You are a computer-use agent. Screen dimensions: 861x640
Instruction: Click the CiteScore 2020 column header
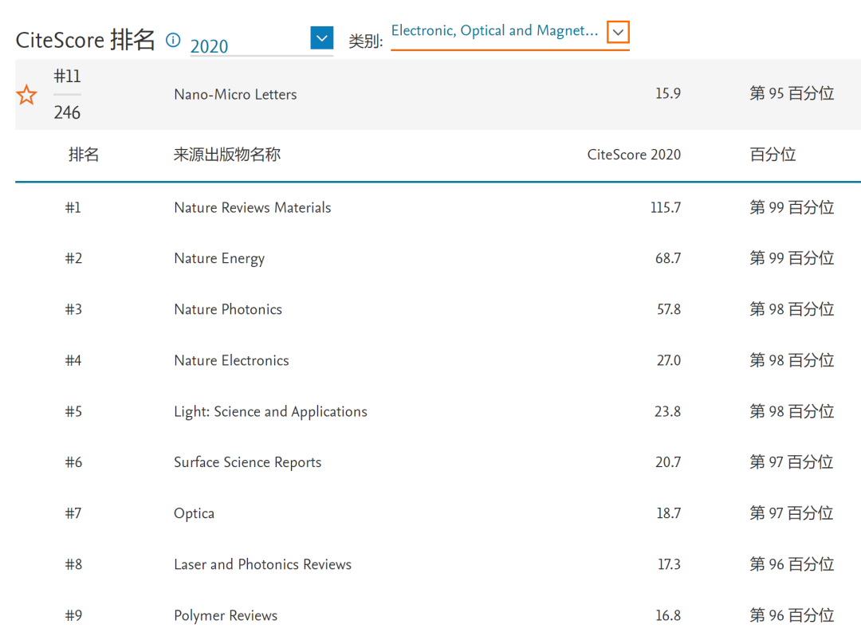pos(634,155)
